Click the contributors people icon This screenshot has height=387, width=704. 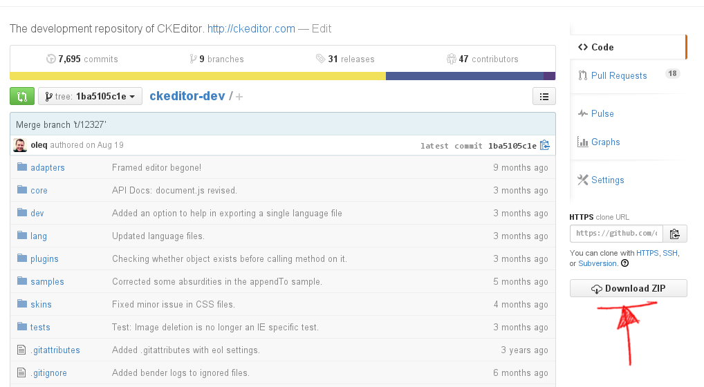click(x=451, y=59)
